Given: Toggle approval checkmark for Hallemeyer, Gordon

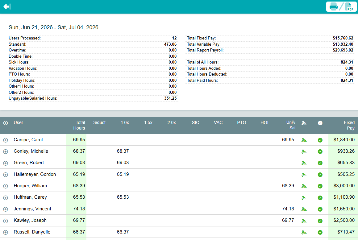Looking at the screenshot, I should (320, 175).
